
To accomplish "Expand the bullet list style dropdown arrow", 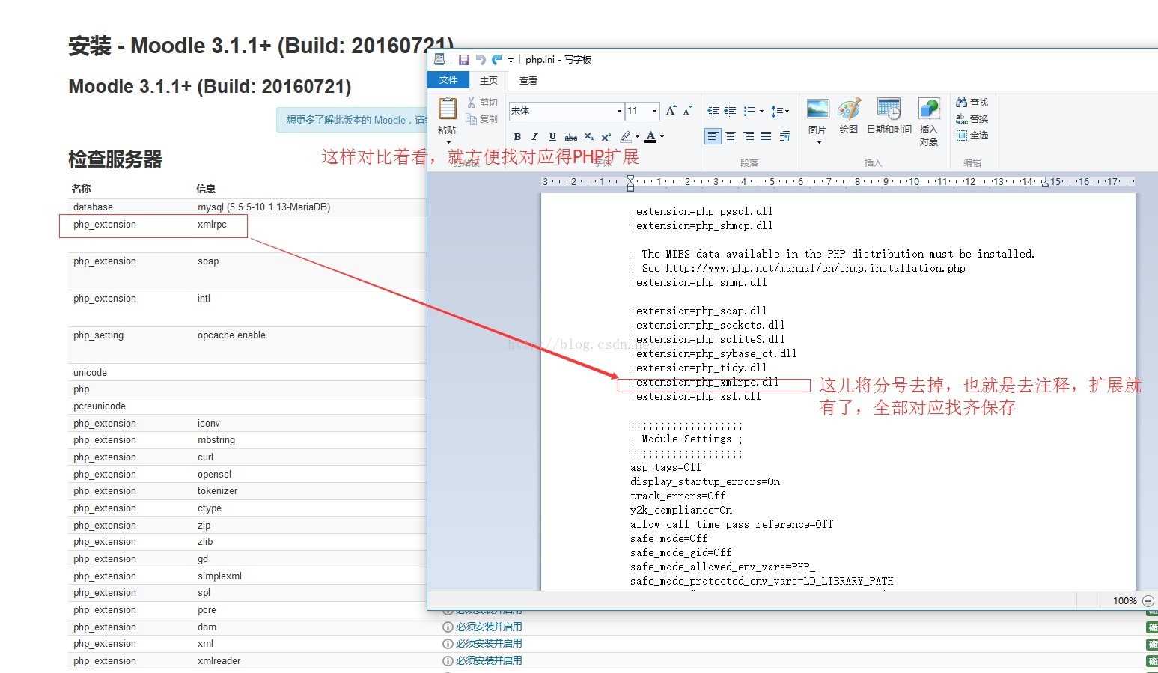I will click(761, 112).
